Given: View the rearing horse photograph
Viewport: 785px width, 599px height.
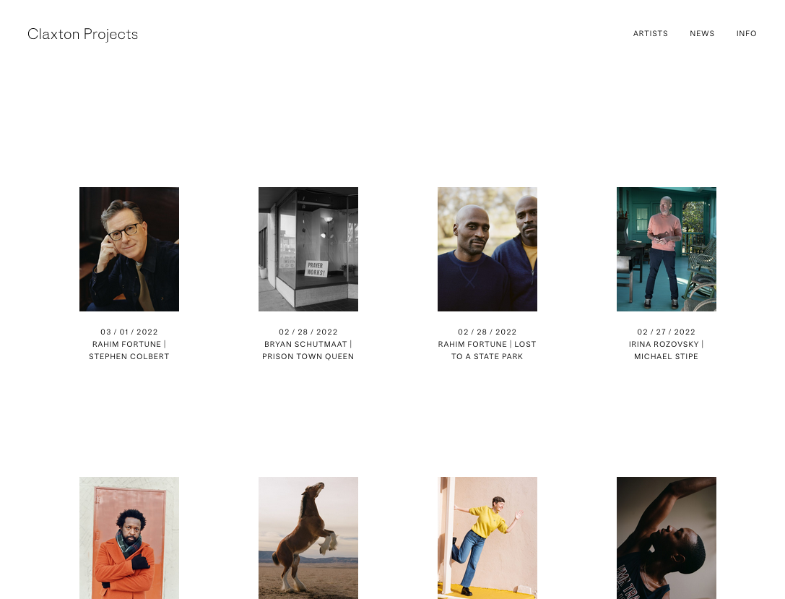Looking at the screenshot, I should pyautogui.click(x=308, y=538).
